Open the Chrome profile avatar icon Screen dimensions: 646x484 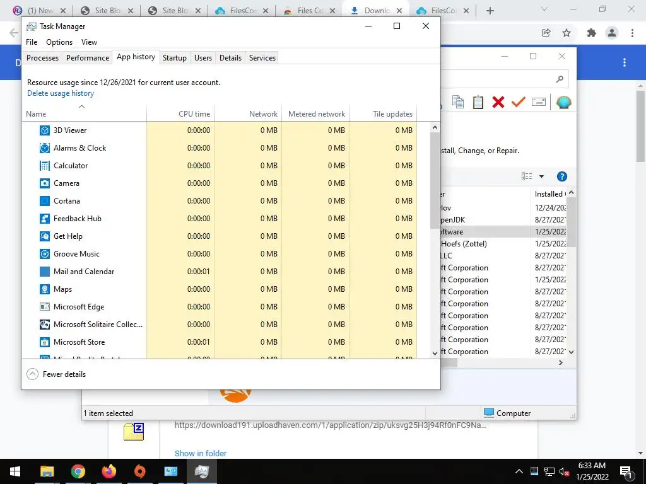612,33
